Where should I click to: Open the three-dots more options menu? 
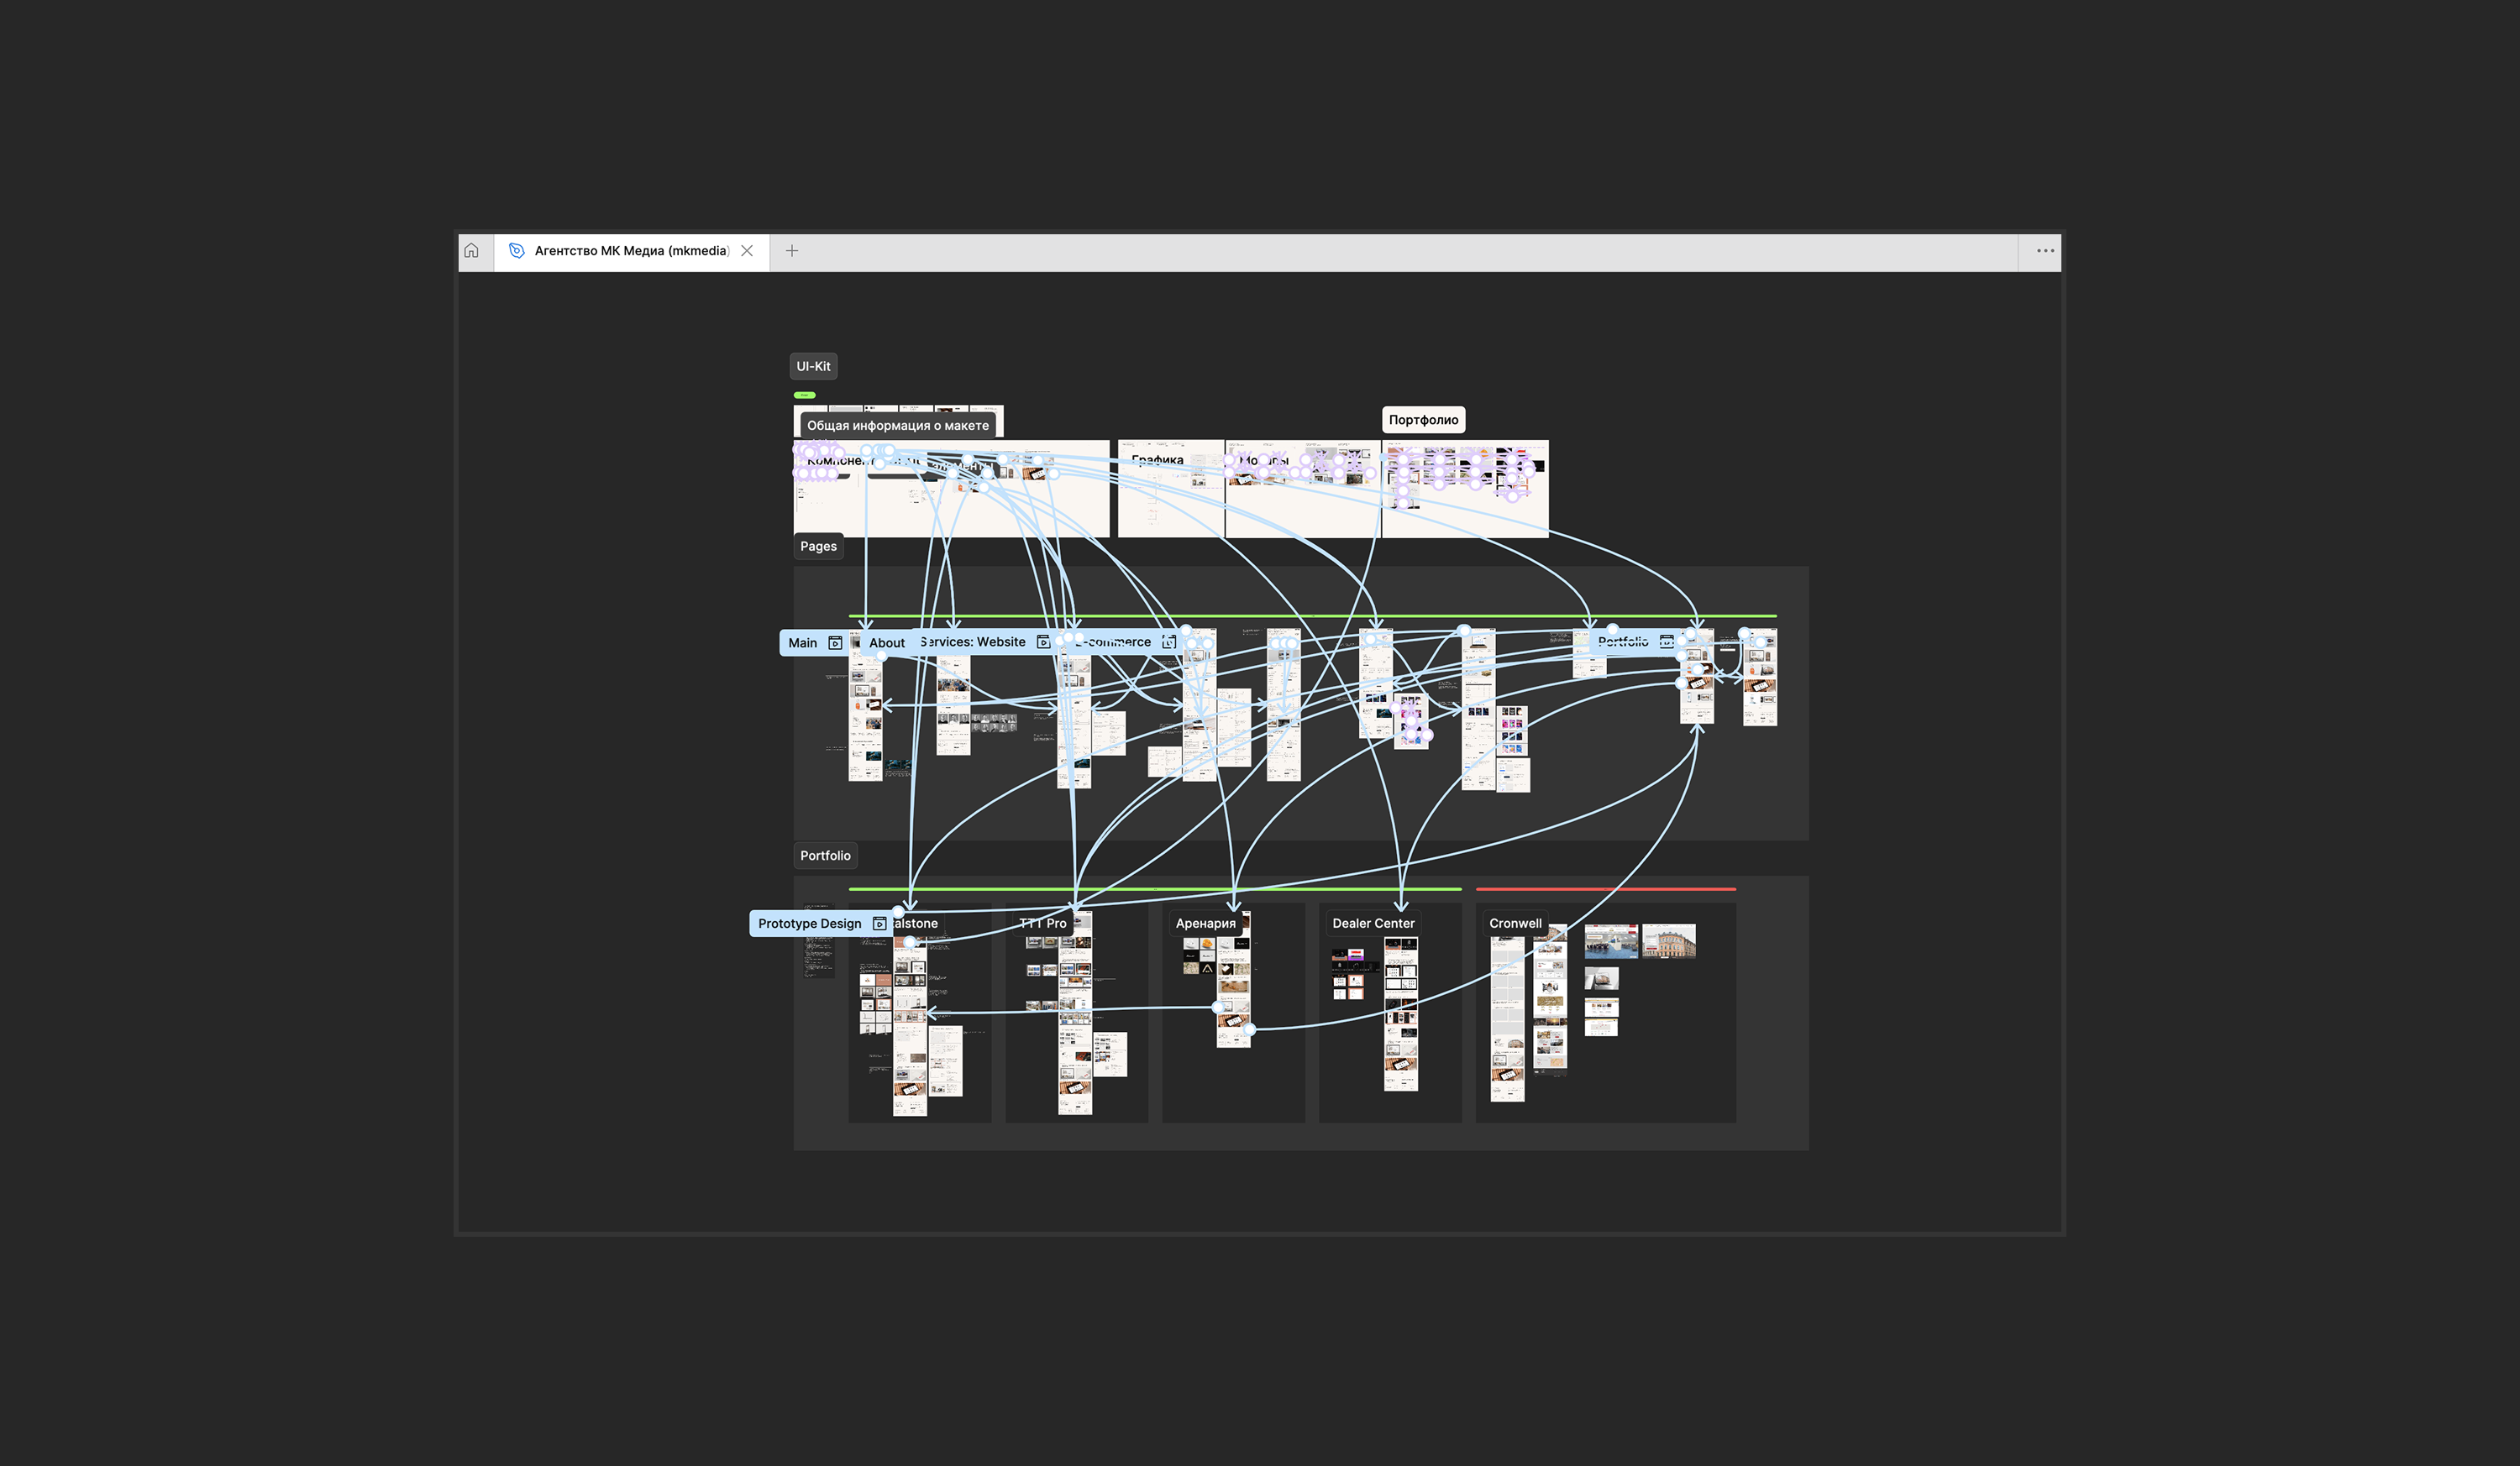[x=2045, y=251]
